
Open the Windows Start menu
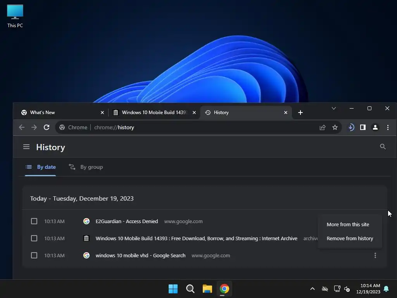(173, 289)
